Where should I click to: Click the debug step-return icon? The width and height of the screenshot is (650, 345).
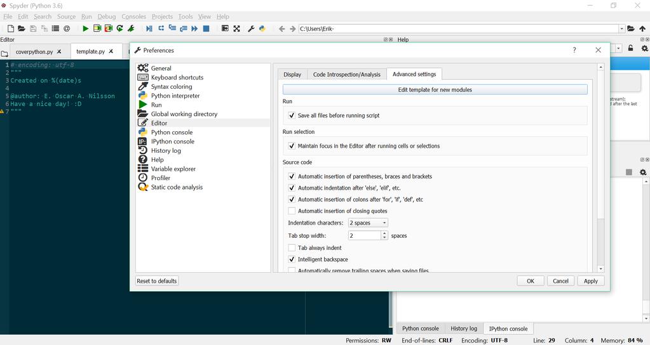coord(183,29)
